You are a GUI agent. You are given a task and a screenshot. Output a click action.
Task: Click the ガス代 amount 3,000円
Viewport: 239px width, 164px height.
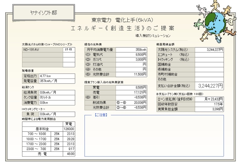[131, 59]
